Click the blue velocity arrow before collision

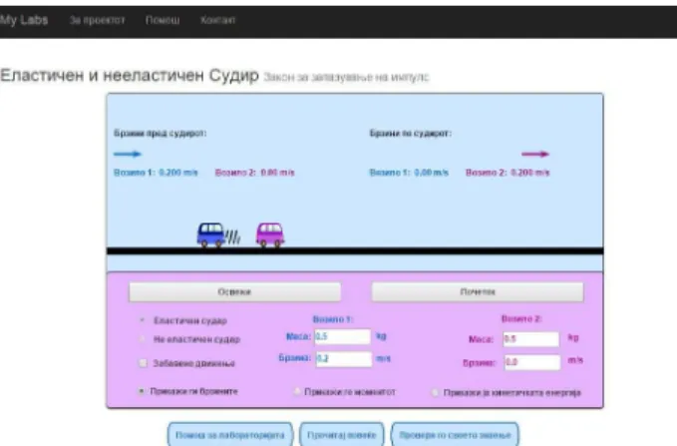click(128, 154)
